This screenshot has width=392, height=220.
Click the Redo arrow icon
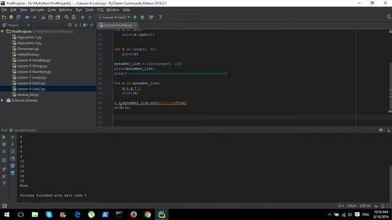(34, 17)
